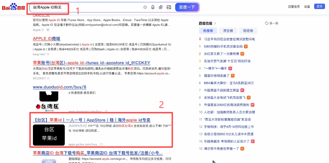This screenshot has width=329, height=163.
Task: Open hot topic "一桶半"≠一桶半
Action: click(215, 68)
